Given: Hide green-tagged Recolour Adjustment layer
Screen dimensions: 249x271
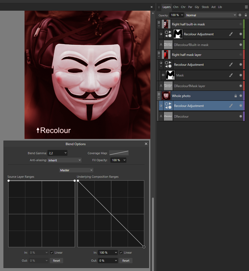Looking at the screenshot, I should pyautogui.click(x=240, y=34).
